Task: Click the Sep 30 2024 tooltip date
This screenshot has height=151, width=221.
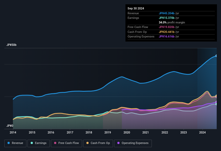Action: tap(136, 8)
